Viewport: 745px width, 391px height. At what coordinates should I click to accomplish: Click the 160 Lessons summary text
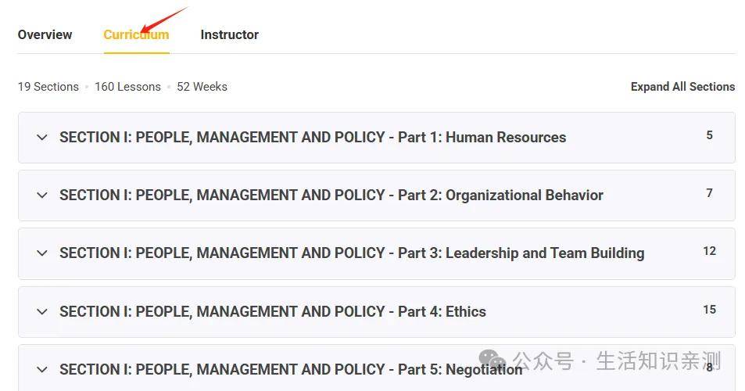[127, 87]
